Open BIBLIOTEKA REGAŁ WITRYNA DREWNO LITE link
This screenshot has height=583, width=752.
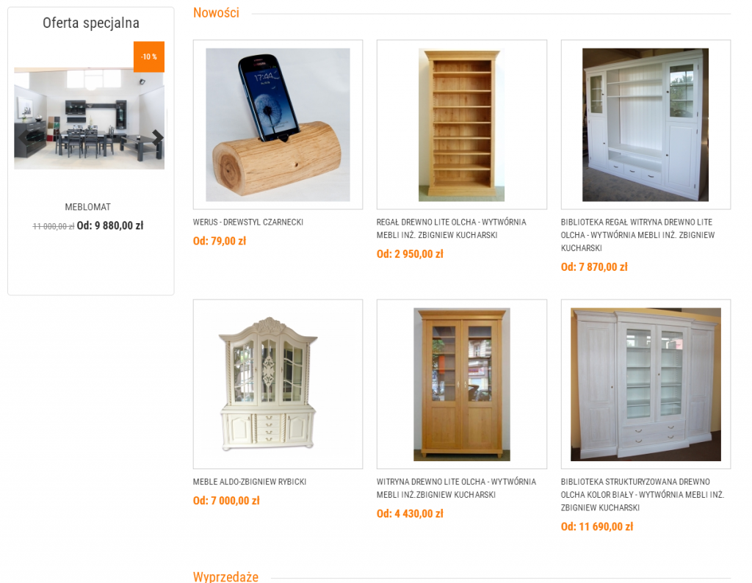pyautogui.click(x=638, y=235)
